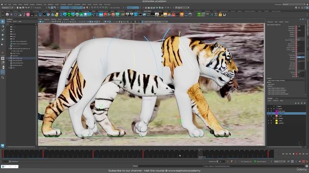Expand the selected node in Outliner
The width and height of the screenshot is (309, 173).
tap(9, 58)
